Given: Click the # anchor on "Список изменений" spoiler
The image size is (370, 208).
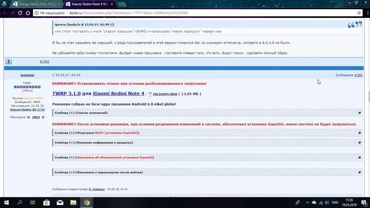Looking at the screenshot, I should pyautogui.click(x=360, y=113).
